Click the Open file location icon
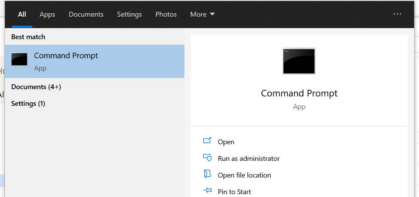Viewport: 419px width, 197px height. pyautogui.click(x=207, y=174)
